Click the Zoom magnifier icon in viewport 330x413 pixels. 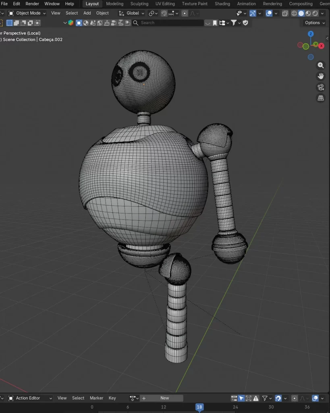pyautogui.click(x=320, y=65)
